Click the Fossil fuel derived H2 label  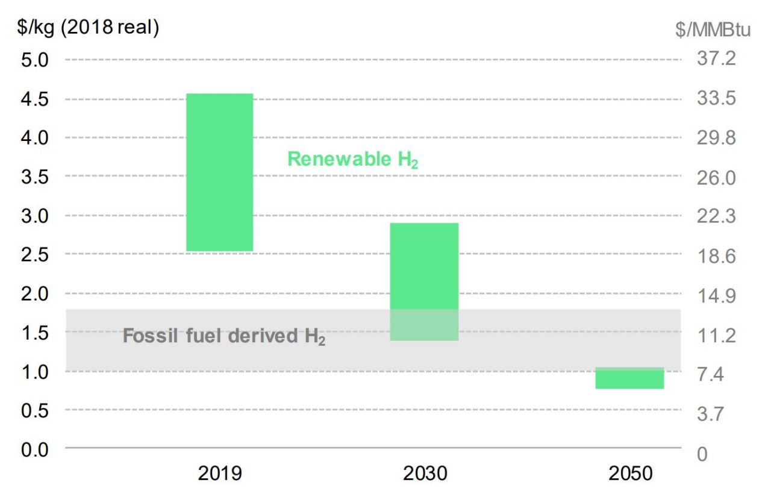(224, 336)
